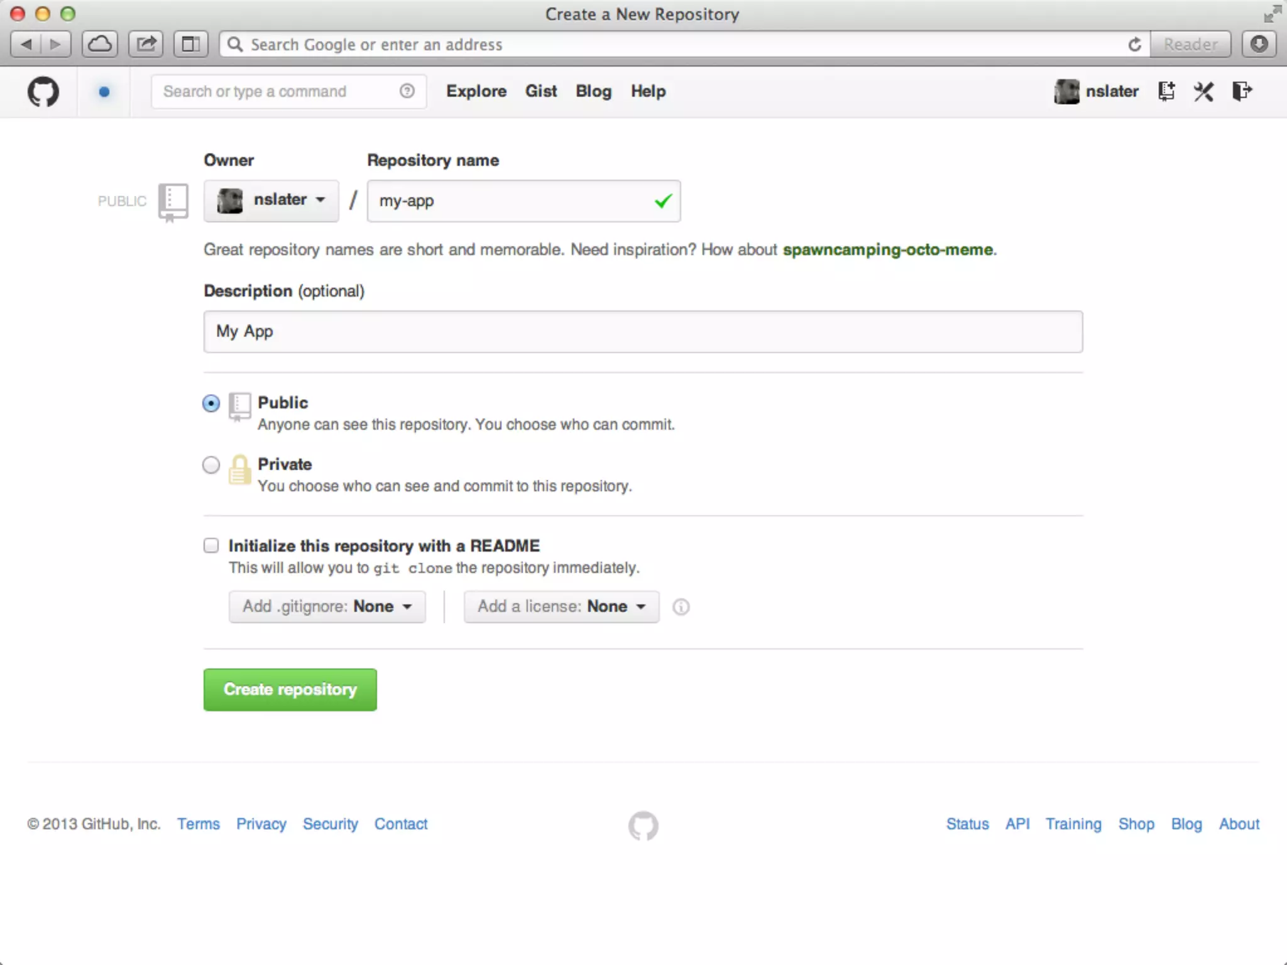Image resolution: width=1287 pixels, height=965 pixels.
Task: Select the Public repository radio button
Action: coord(211,403)
